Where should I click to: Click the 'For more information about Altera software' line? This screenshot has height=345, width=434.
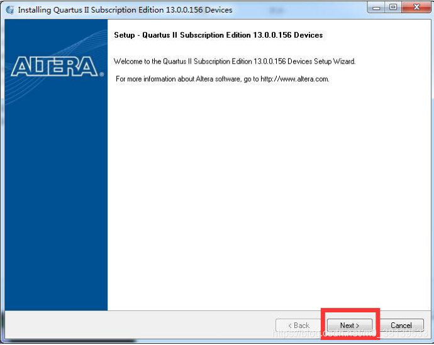click(223, 79)
